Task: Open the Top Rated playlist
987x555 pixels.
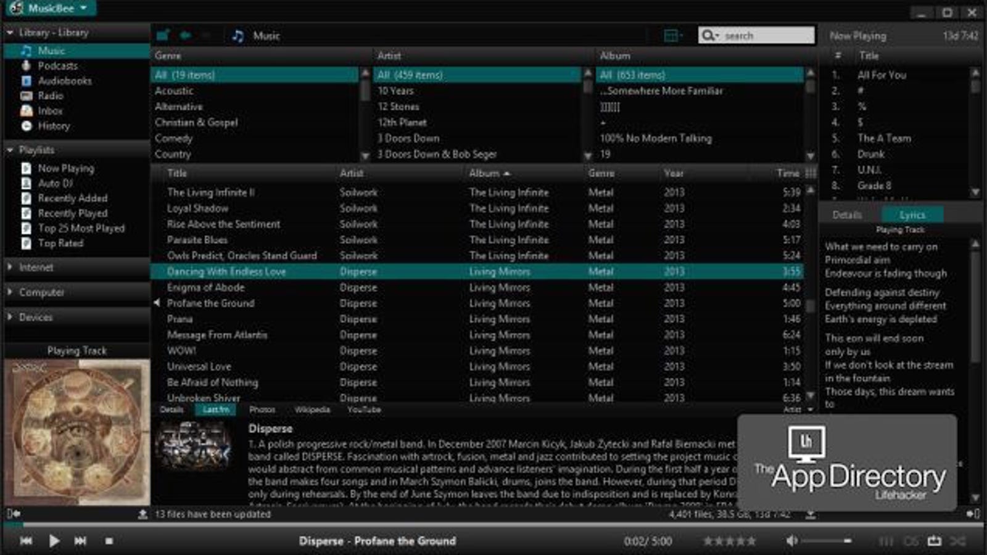Action: (60, 243)
